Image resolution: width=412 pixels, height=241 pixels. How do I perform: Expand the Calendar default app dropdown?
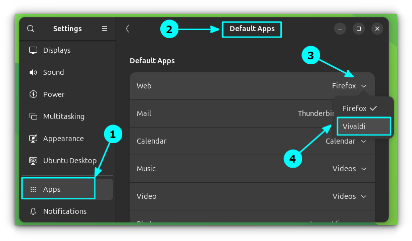pos(347,141)
